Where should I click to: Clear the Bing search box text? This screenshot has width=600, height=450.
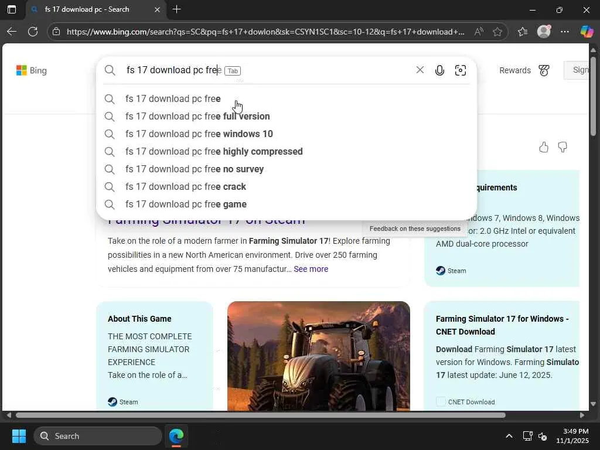click(420, 70)
